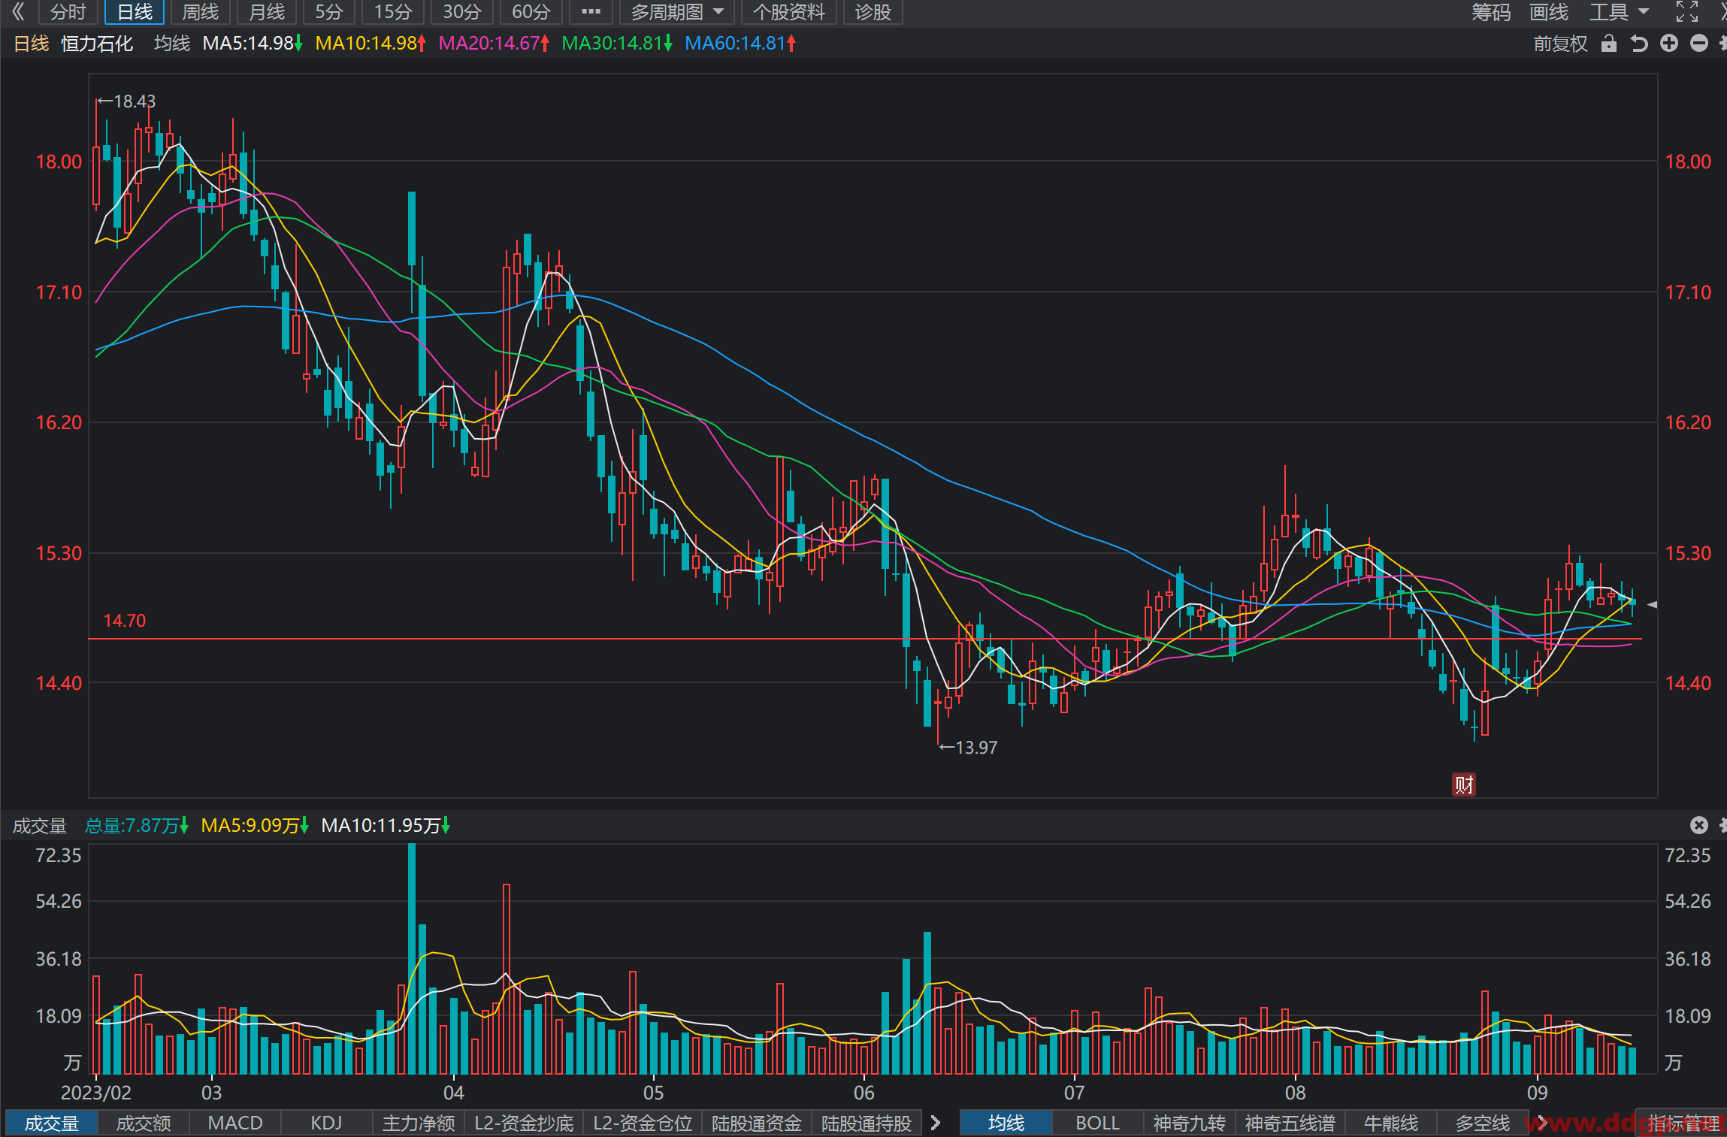Image resolution: width=1727 pixels, height=1137 pixels.
Task: Select the 60分 timeframe button
Action: 531,12
